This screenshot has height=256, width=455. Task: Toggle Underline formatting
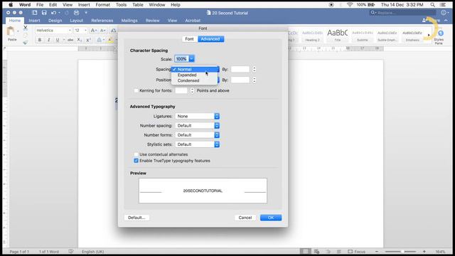(58, 40)
